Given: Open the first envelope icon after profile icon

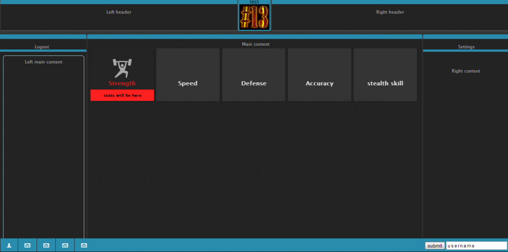Looking at the screenshot, I should [27, 245].
